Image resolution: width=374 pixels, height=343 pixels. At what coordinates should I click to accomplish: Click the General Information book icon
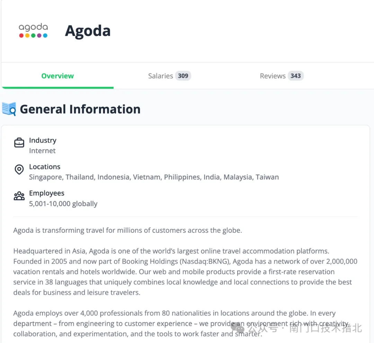tap(9, 109)
